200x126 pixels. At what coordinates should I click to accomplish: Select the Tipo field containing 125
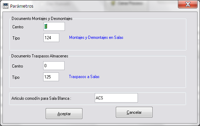coord(51,77)
